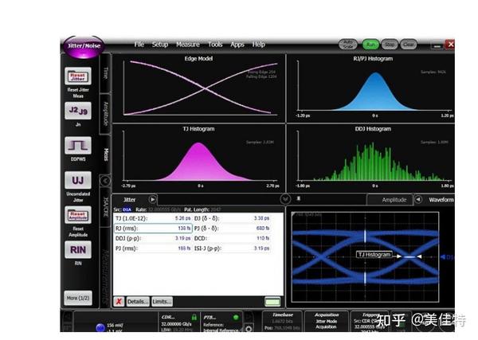Click the red X delete measurement icon
This screenshot has height=340, width=478.
(x=119, y=302)
